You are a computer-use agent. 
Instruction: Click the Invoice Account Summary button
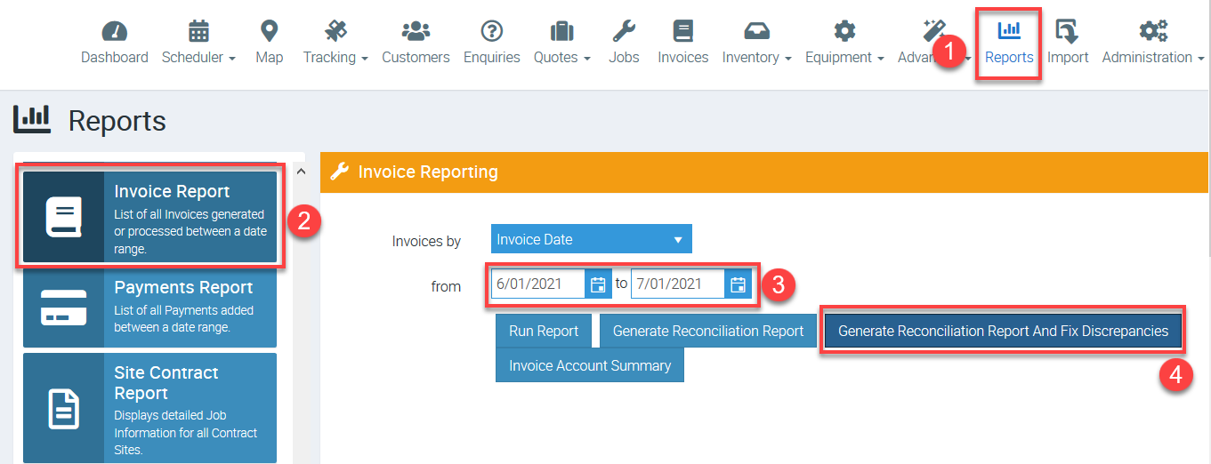tap(589, 365)
